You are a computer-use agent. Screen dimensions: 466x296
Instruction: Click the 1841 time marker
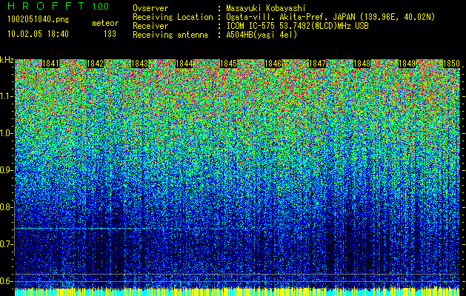51,64
